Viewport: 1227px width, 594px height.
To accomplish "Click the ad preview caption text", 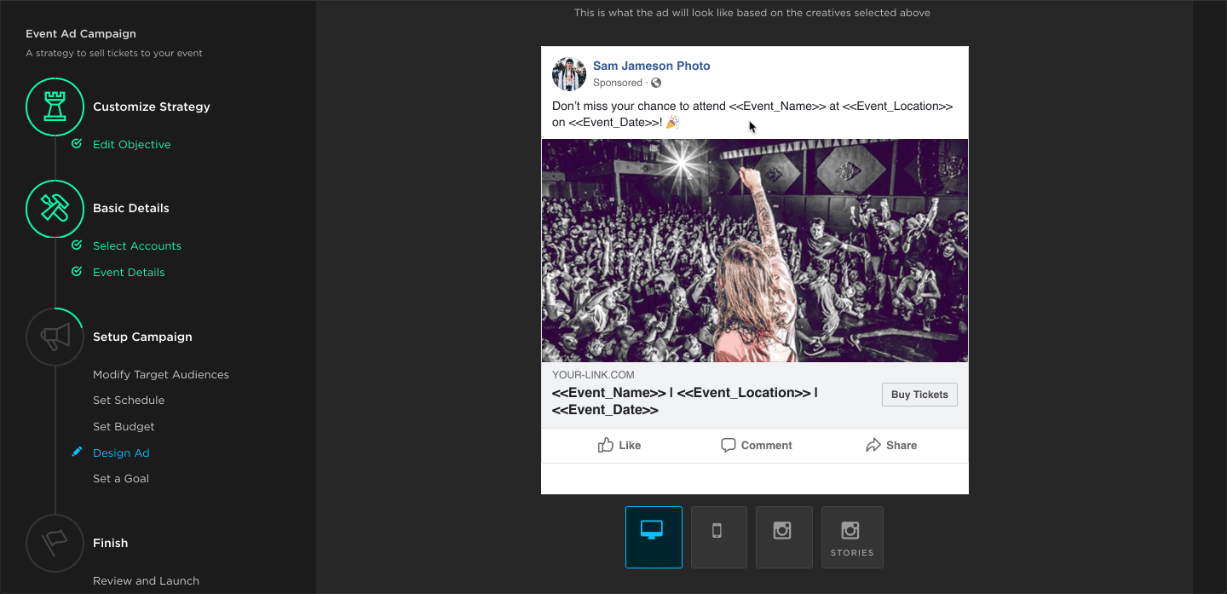I will click(x=752, y=13).
